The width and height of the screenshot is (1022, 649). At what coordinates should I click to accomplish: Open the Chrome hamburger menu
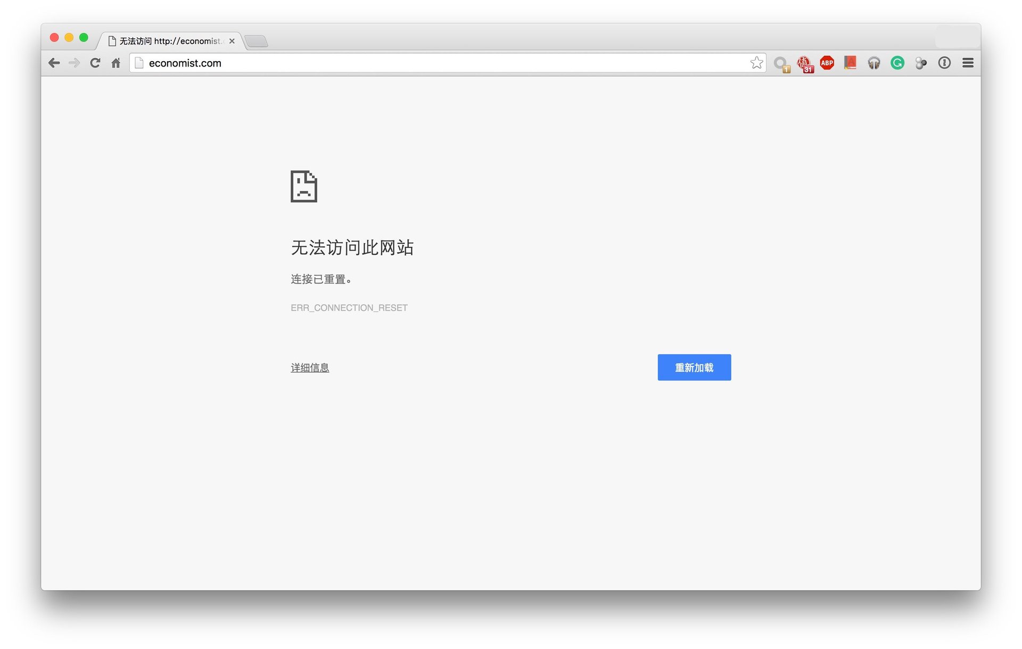(x=968, y=63)
